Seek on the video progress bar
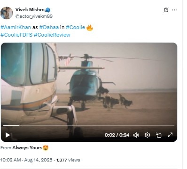187x169 pixels. coord(89,125)
